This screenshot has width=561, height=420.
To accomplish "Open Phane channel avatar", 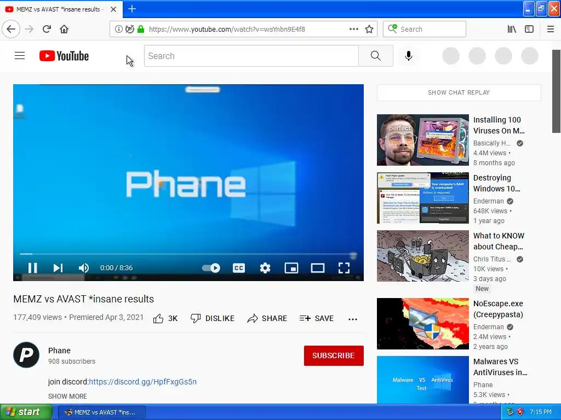I will point(26,355).
